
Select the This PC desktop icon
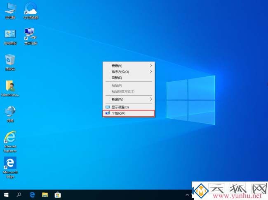point(10,11)
